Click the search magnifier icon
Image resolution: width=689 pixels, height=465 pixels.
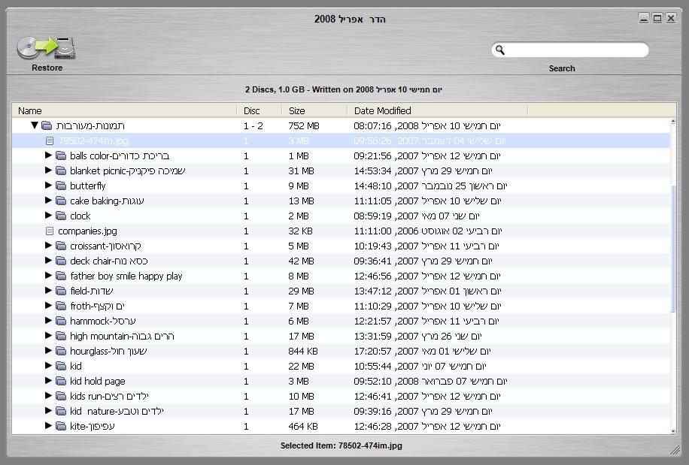pos(500,50)
